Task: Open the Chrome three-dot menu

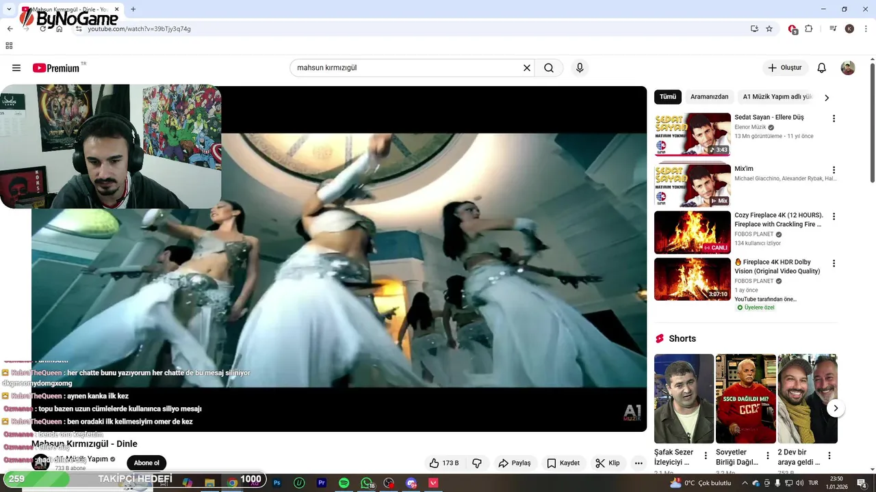Action: coord(866,29)
